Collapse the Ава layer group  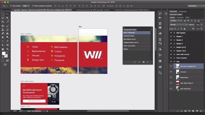pos(174,62)
